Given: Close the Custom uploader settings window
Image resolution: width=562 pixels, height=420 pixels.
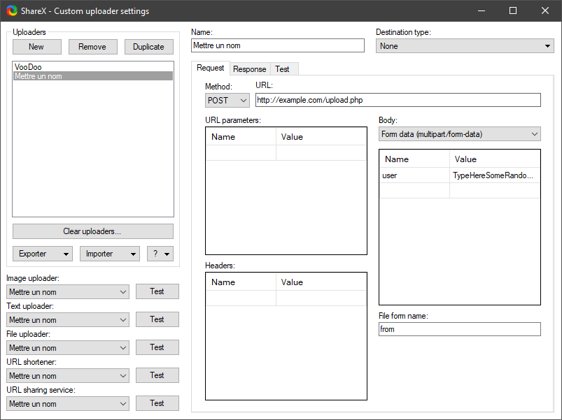Looking at the screenshot, I should click(x=545, y=10).
